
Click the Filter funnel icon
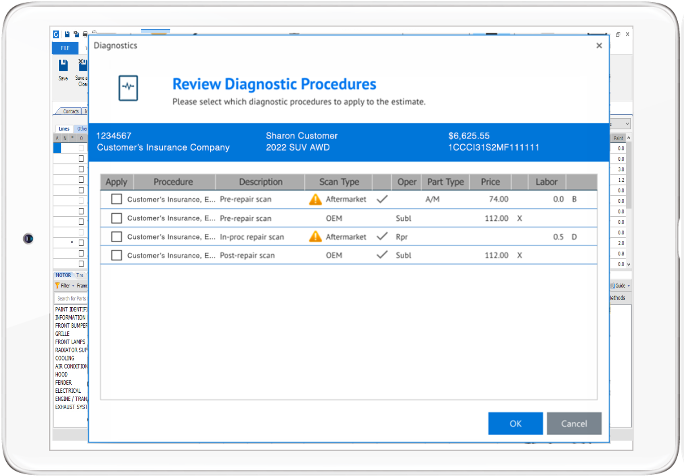pyautogui.click(x=57, y=285)
